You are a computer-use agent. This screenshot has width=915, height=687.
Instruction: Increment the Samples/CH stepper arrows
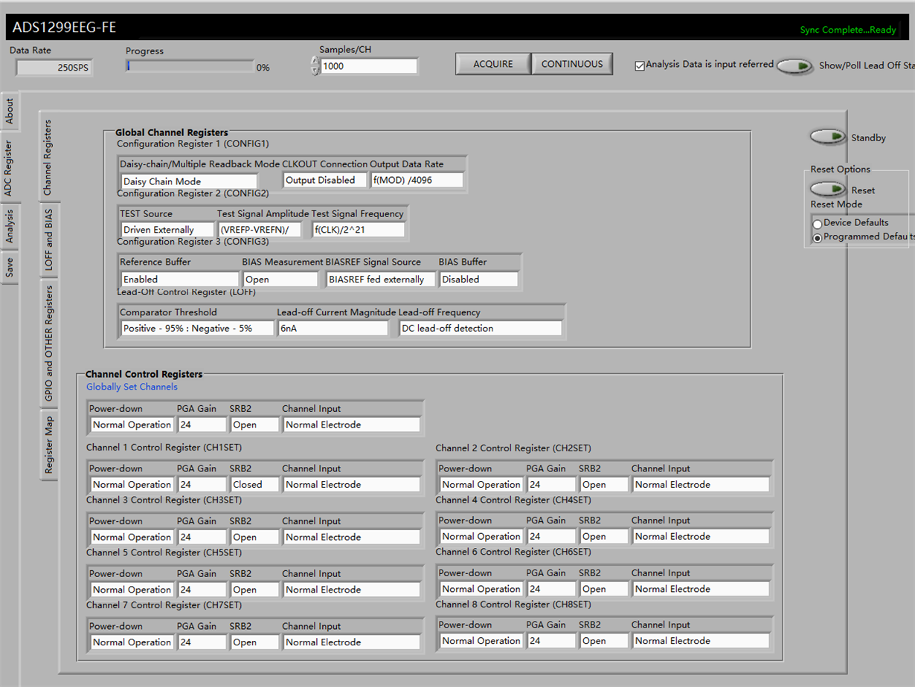pos(314,62)
